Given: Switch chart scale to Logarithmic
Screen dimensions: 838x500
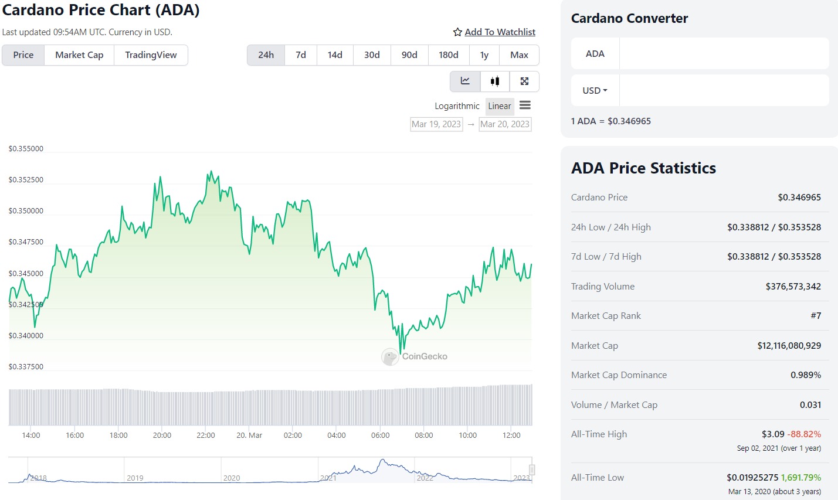Looking at the screenshot, I should [x=457, y=106].
